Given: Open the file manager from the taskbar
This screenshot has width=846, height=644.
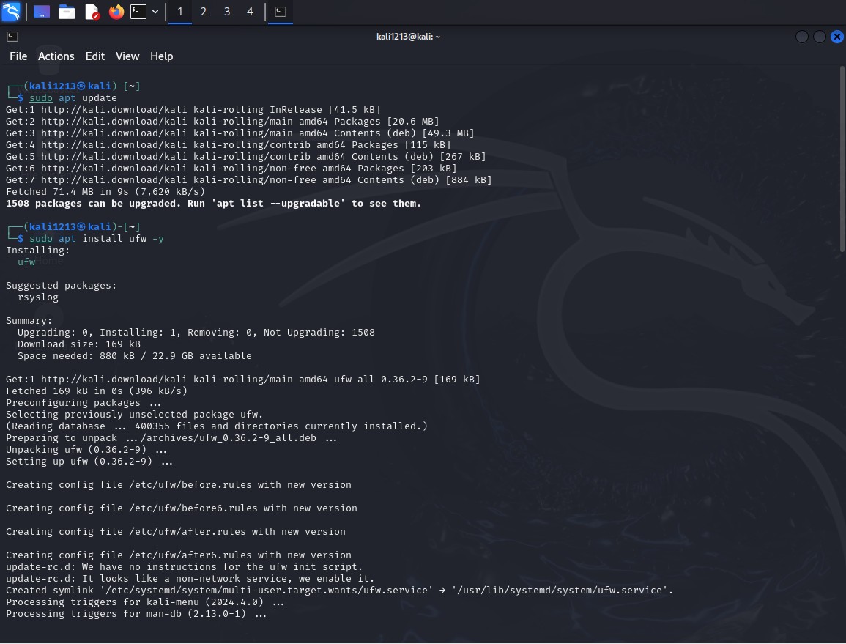Looking at the screenshot, I should coord(67,12).
